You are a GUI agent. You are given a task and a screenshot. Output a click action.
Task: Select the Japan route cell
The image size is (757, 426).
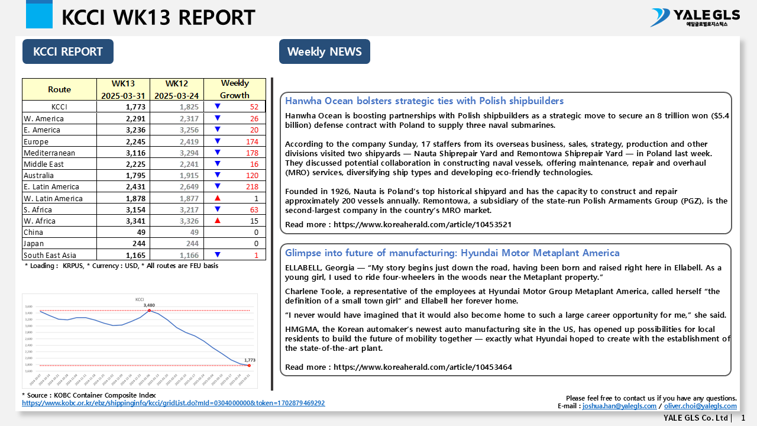pyautogui.click(x=59, y=243)
